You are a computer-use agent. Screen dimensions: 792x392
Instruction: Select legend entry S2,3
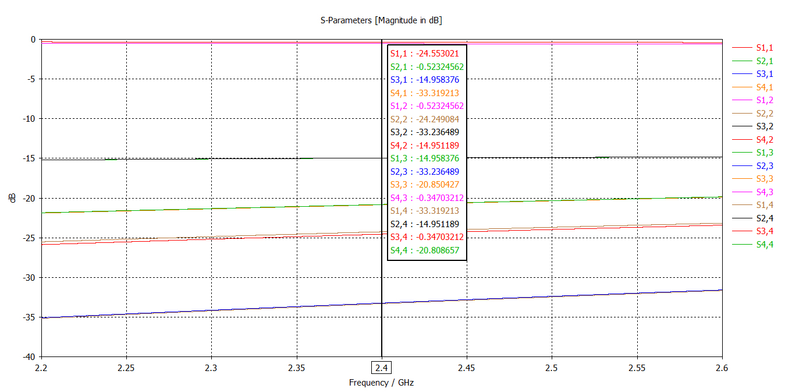(764, 166)
